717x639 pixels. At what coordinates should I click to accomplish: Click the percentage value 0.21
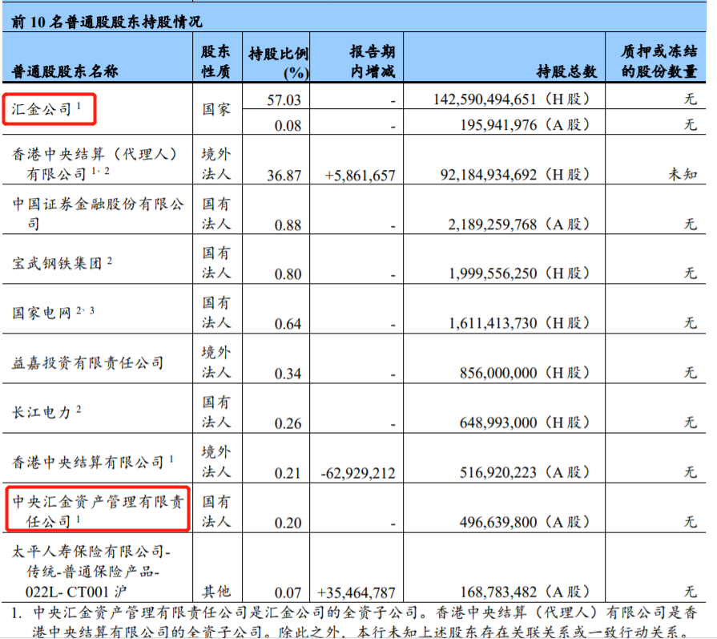coord(288,473)
